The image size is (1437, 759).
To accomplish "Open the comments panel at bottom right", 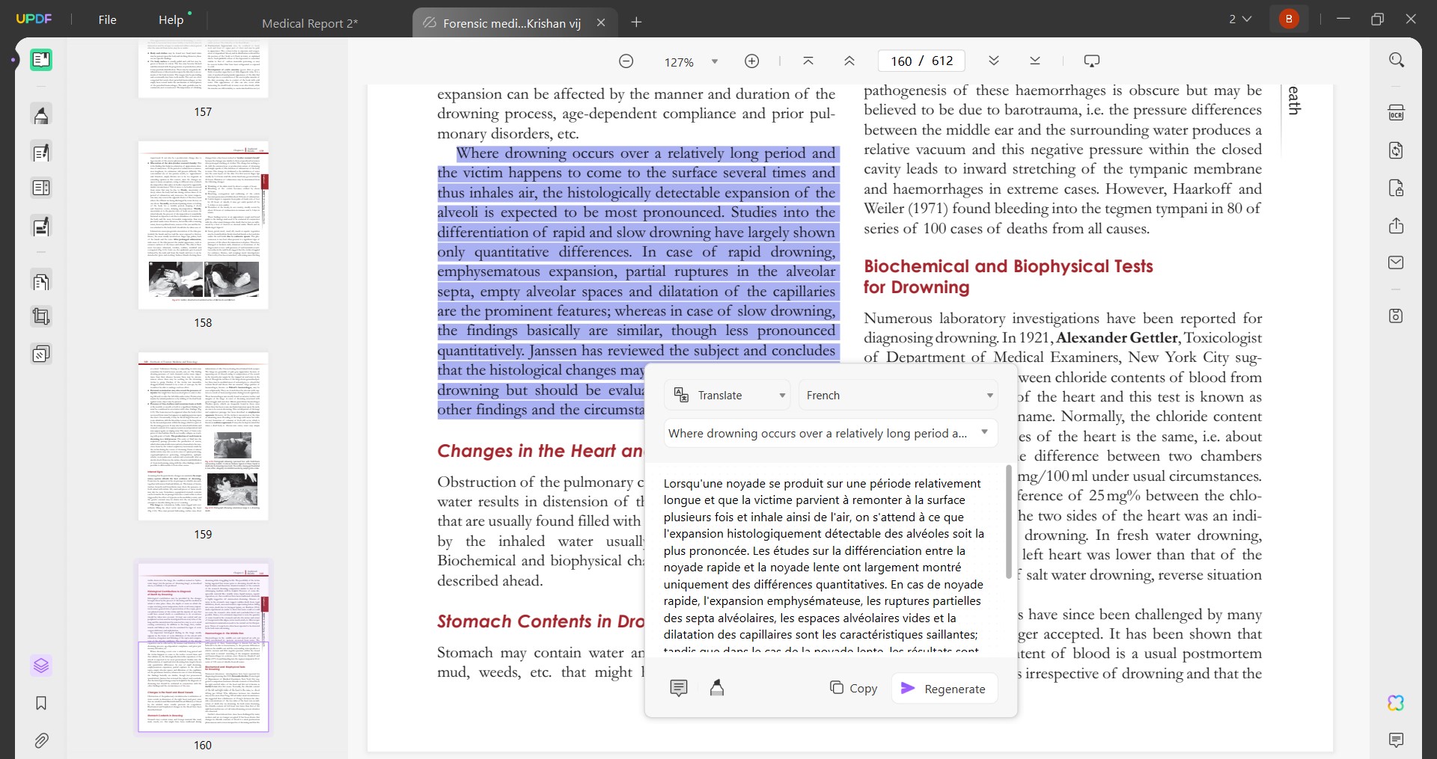I will click(x=1397, y=740).
